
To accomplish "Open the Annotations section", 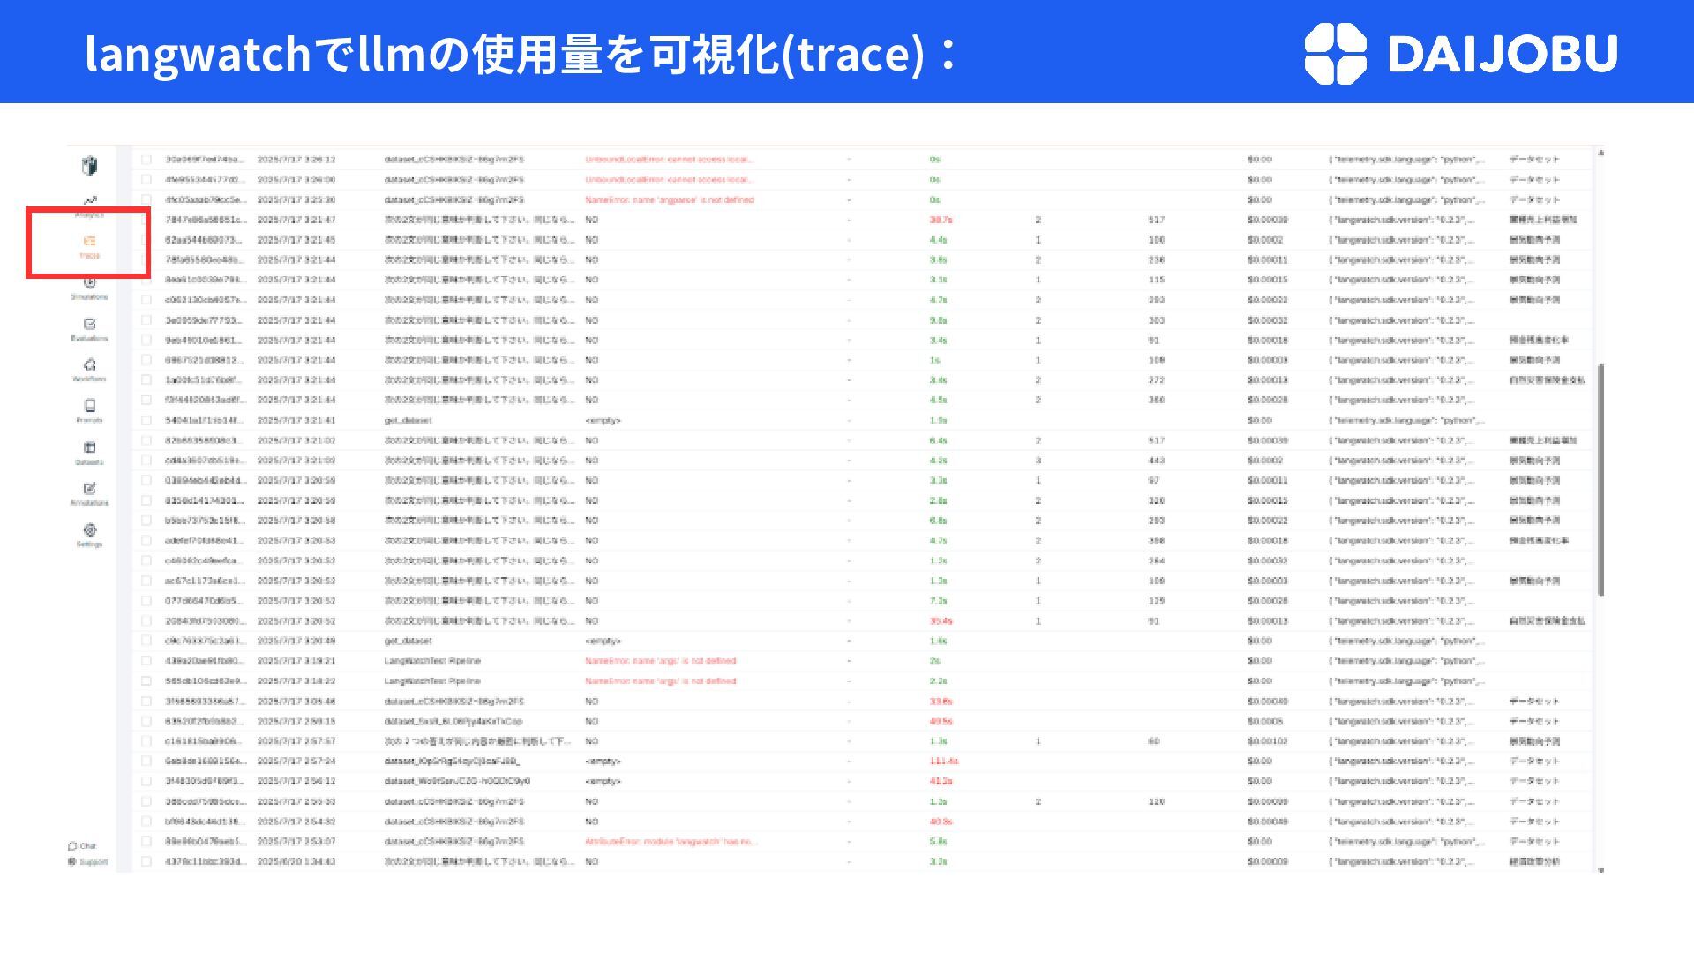I will tap(89, 493).
